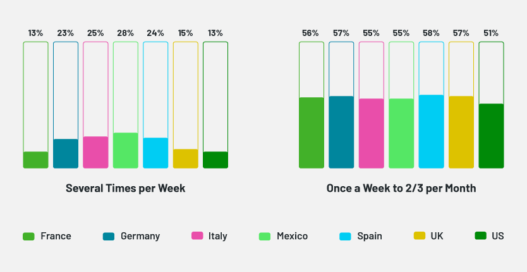
Task: Click the Spain legend color swatch
Action: (345, 237)
